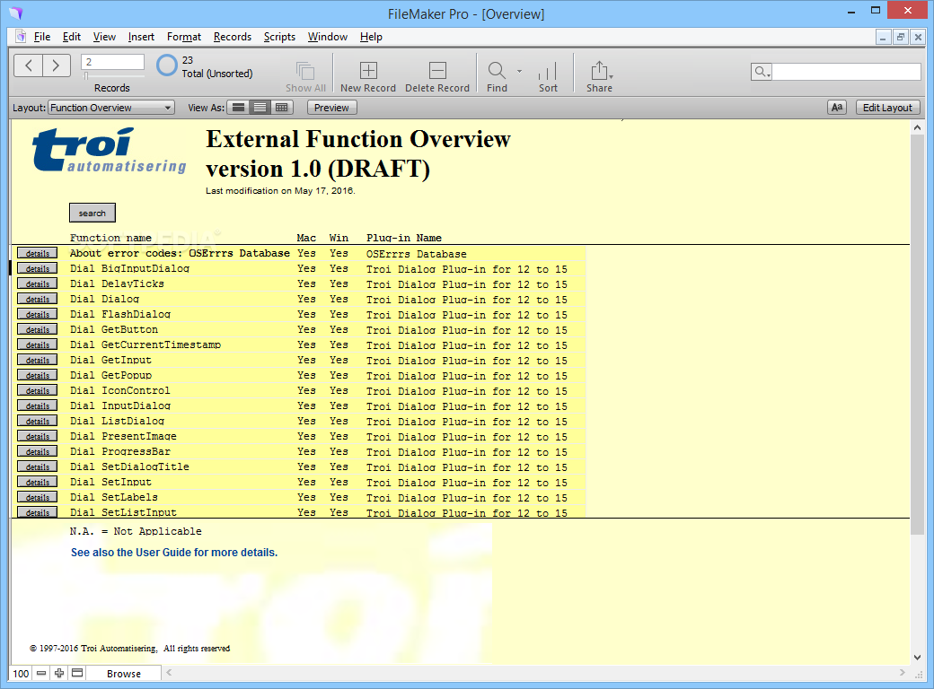This screenshot has height=689, width=934.
Task: Click zoom level 100 button
Action: tap(21, 674)
